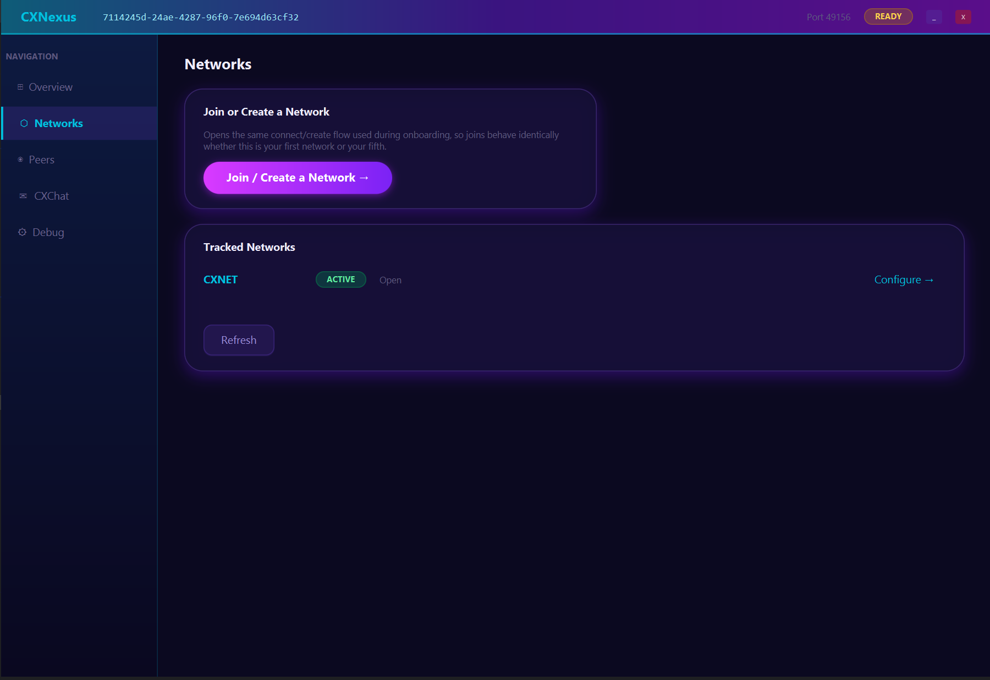This screenshot has height=680, width=990.
Task: Open CXChat from the navigation
Action: [x=79, y=196]
